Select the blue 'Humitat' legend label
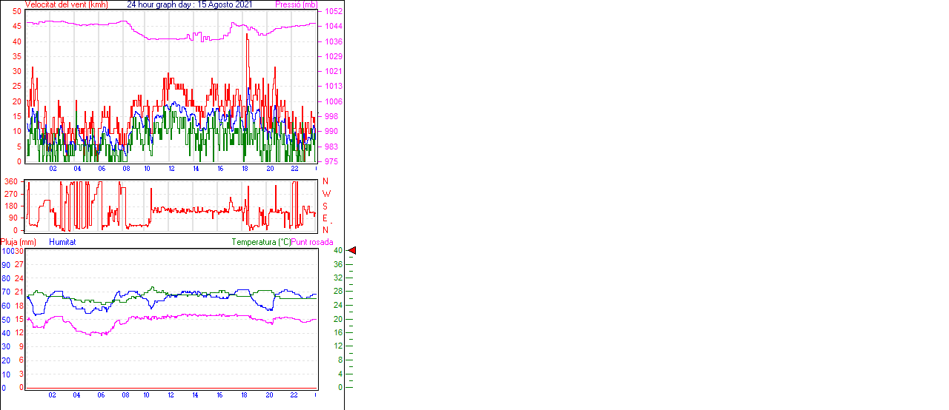 [x=62, y=242]
